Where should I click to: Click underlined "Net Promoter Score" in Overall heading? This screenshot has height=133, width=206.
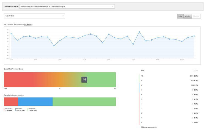click(x=16, y=69)
